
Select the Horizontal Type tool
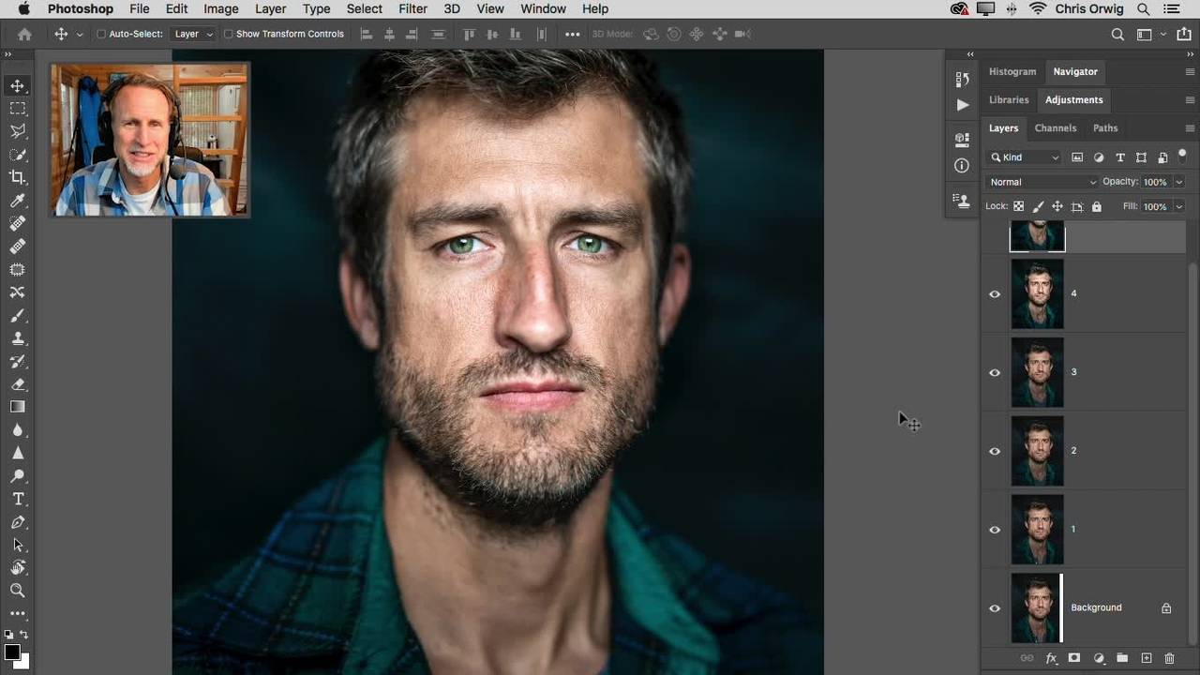click(x=17, y=499)
